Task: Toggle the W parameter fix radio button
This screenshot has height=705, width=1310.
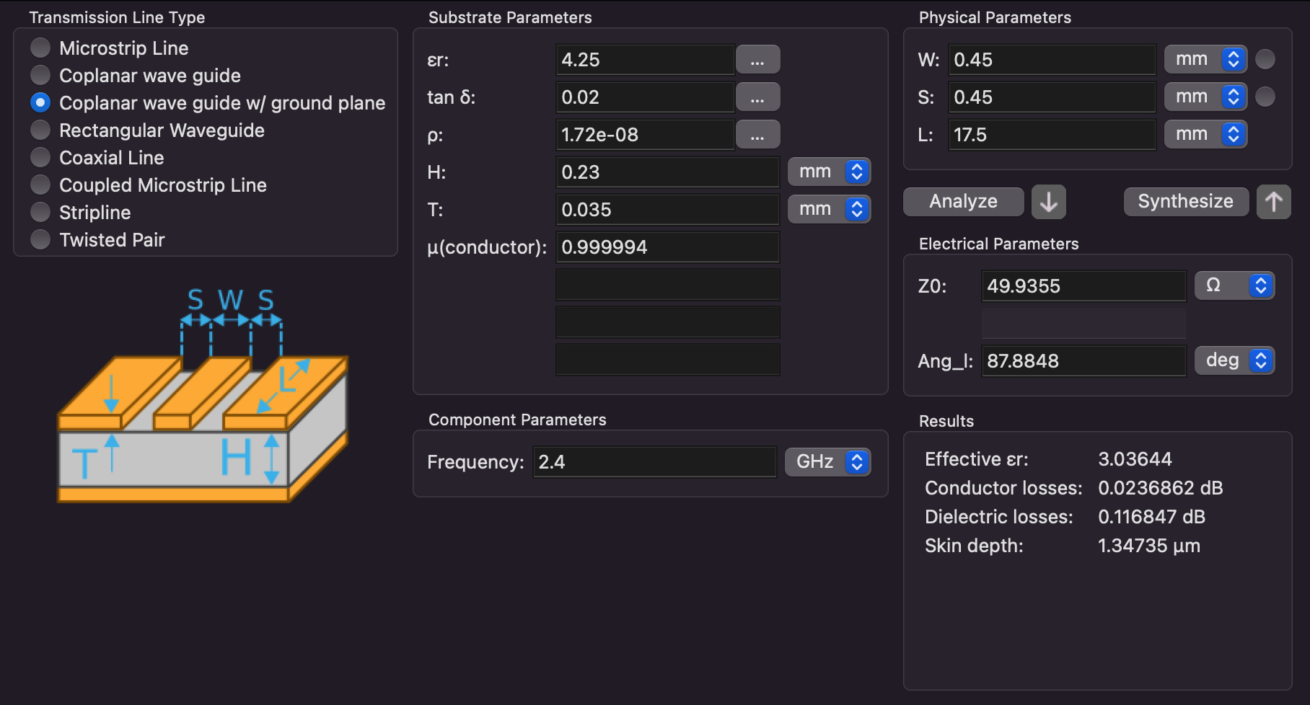Action: (1265, 60)
